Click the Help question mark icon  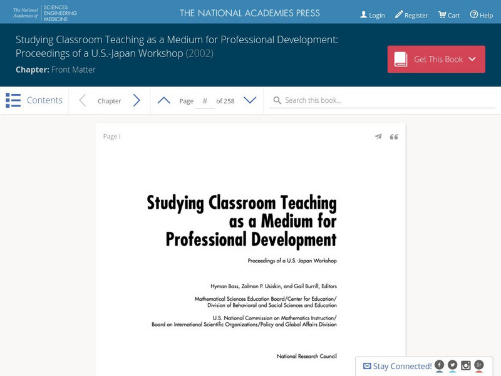click(474, 14)
